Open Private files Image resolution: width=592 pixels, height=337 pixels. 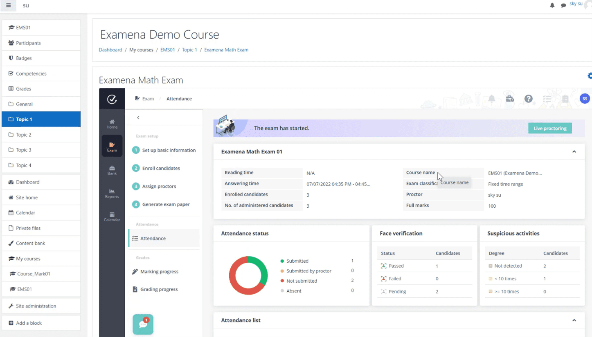click(x=41, y=228)
